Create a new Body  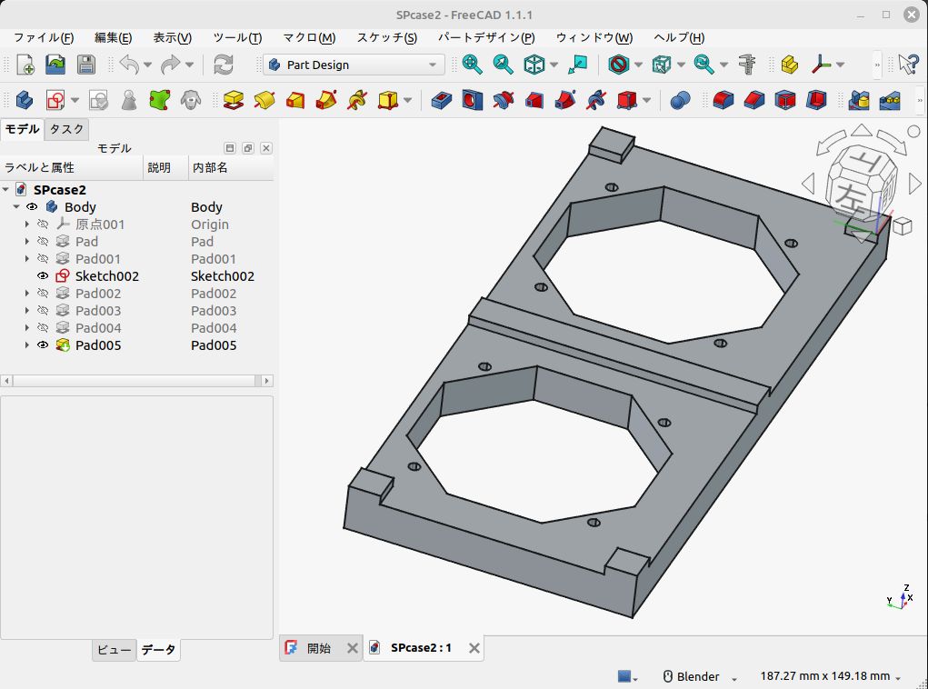click(25, 100)
